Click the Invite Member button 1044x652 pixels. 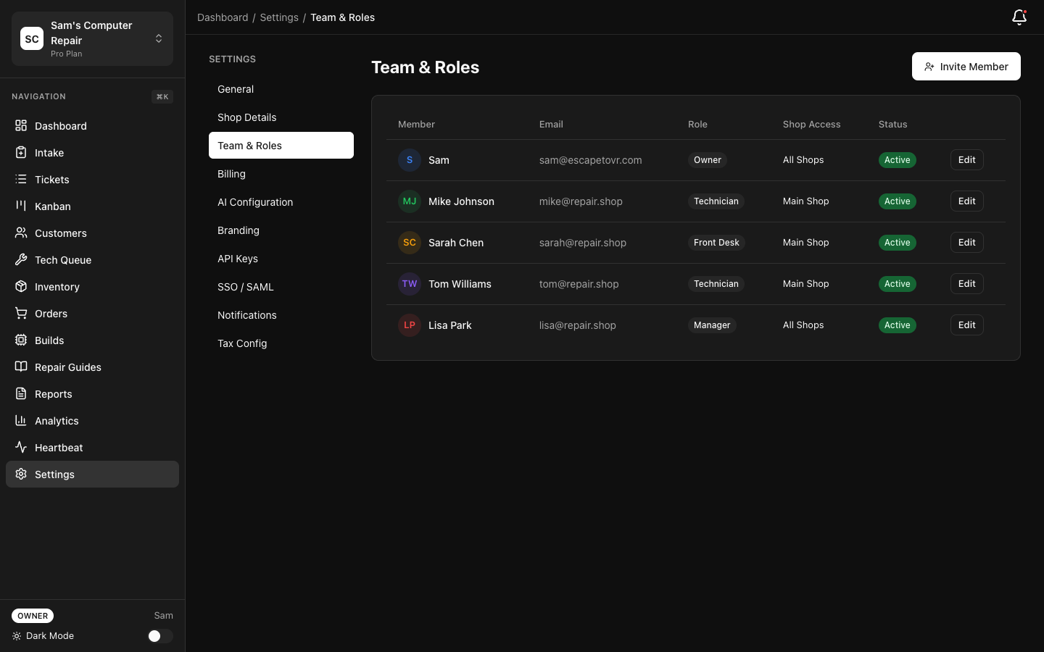click(966, 67)
